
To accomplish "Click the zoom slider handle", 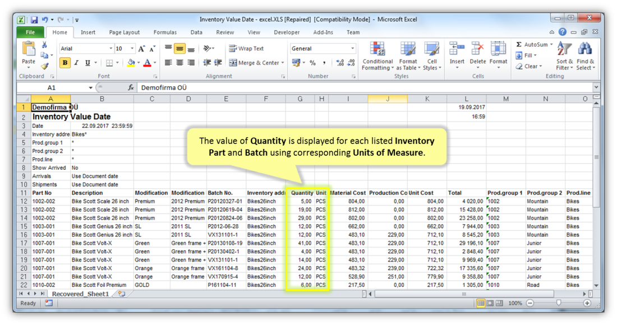I will 558,303.
